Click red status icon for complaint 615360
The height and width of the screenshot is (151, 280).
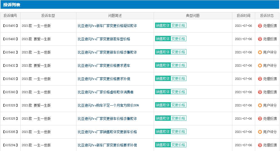point(260,92)
